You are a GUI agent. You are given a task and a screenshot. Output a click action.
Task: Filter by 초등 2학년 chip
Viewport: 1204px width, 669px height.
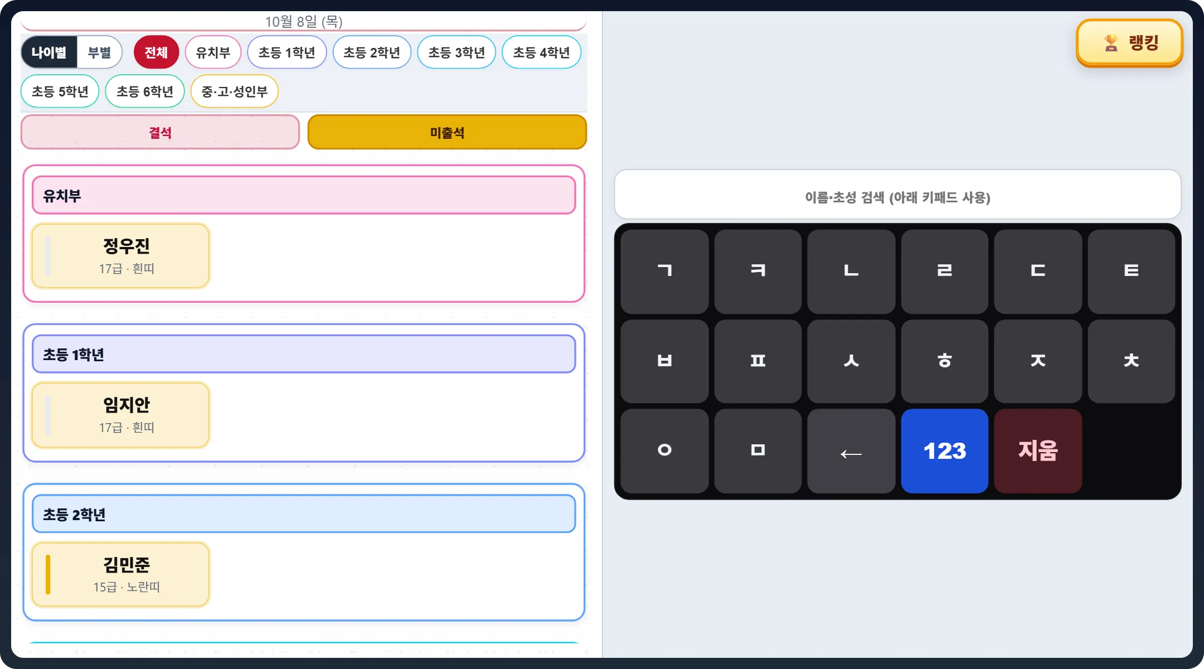point(372,52)
